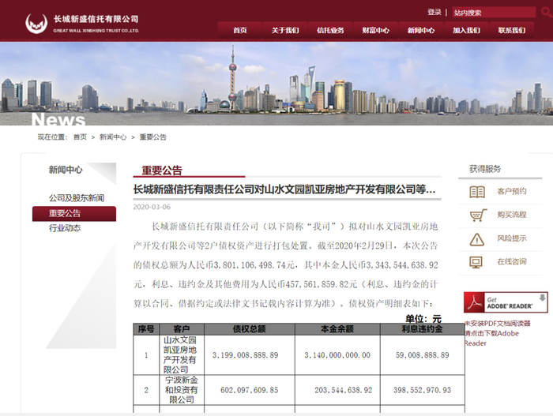Click 新闻中心 in the breadcrumb trail
The width and height of the screenshot is (553, 416).
[113, 137]
